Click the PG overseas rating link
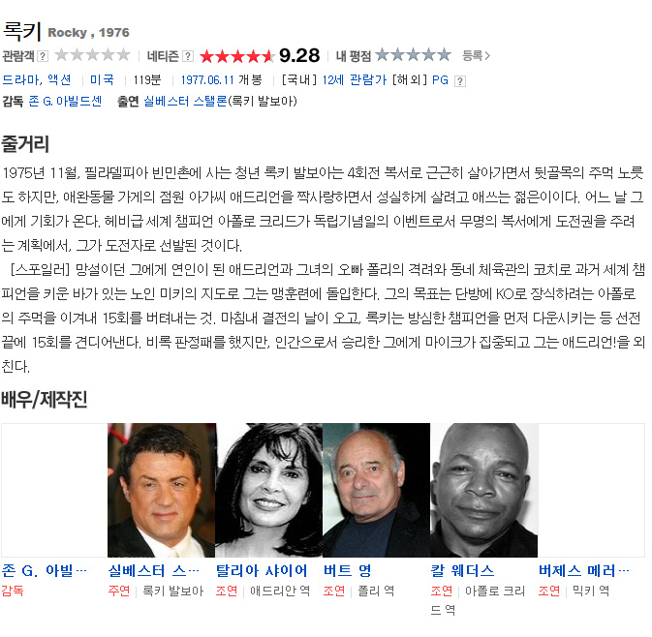The image size is (652, 637). pyautogui.click(x=440, y=79)
